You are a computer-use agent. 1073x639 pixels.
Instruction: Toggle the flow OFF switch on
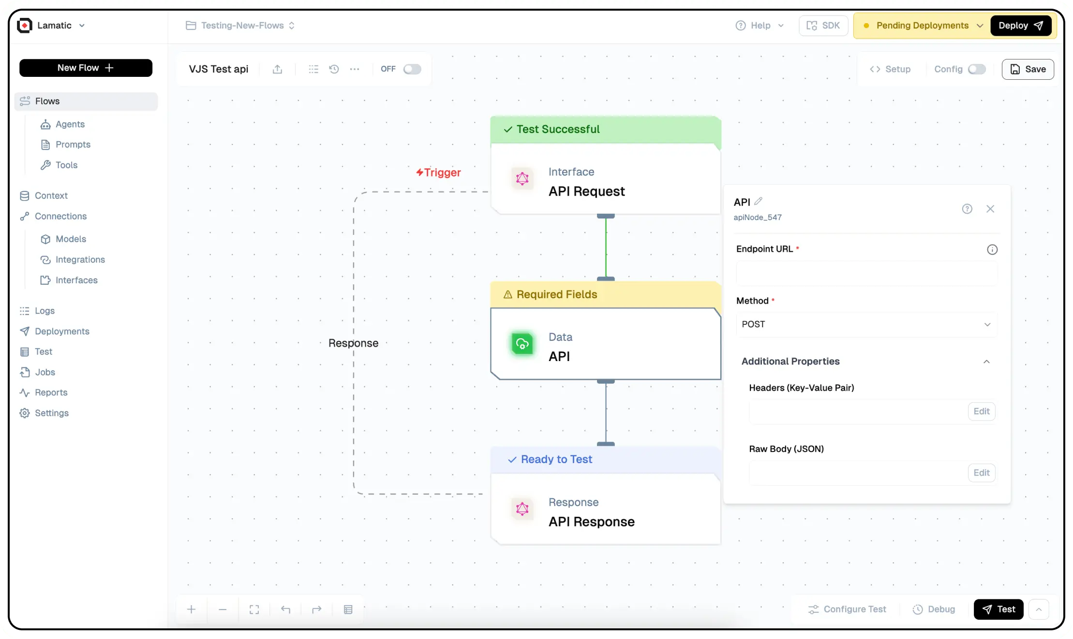(x=412, y=69)
